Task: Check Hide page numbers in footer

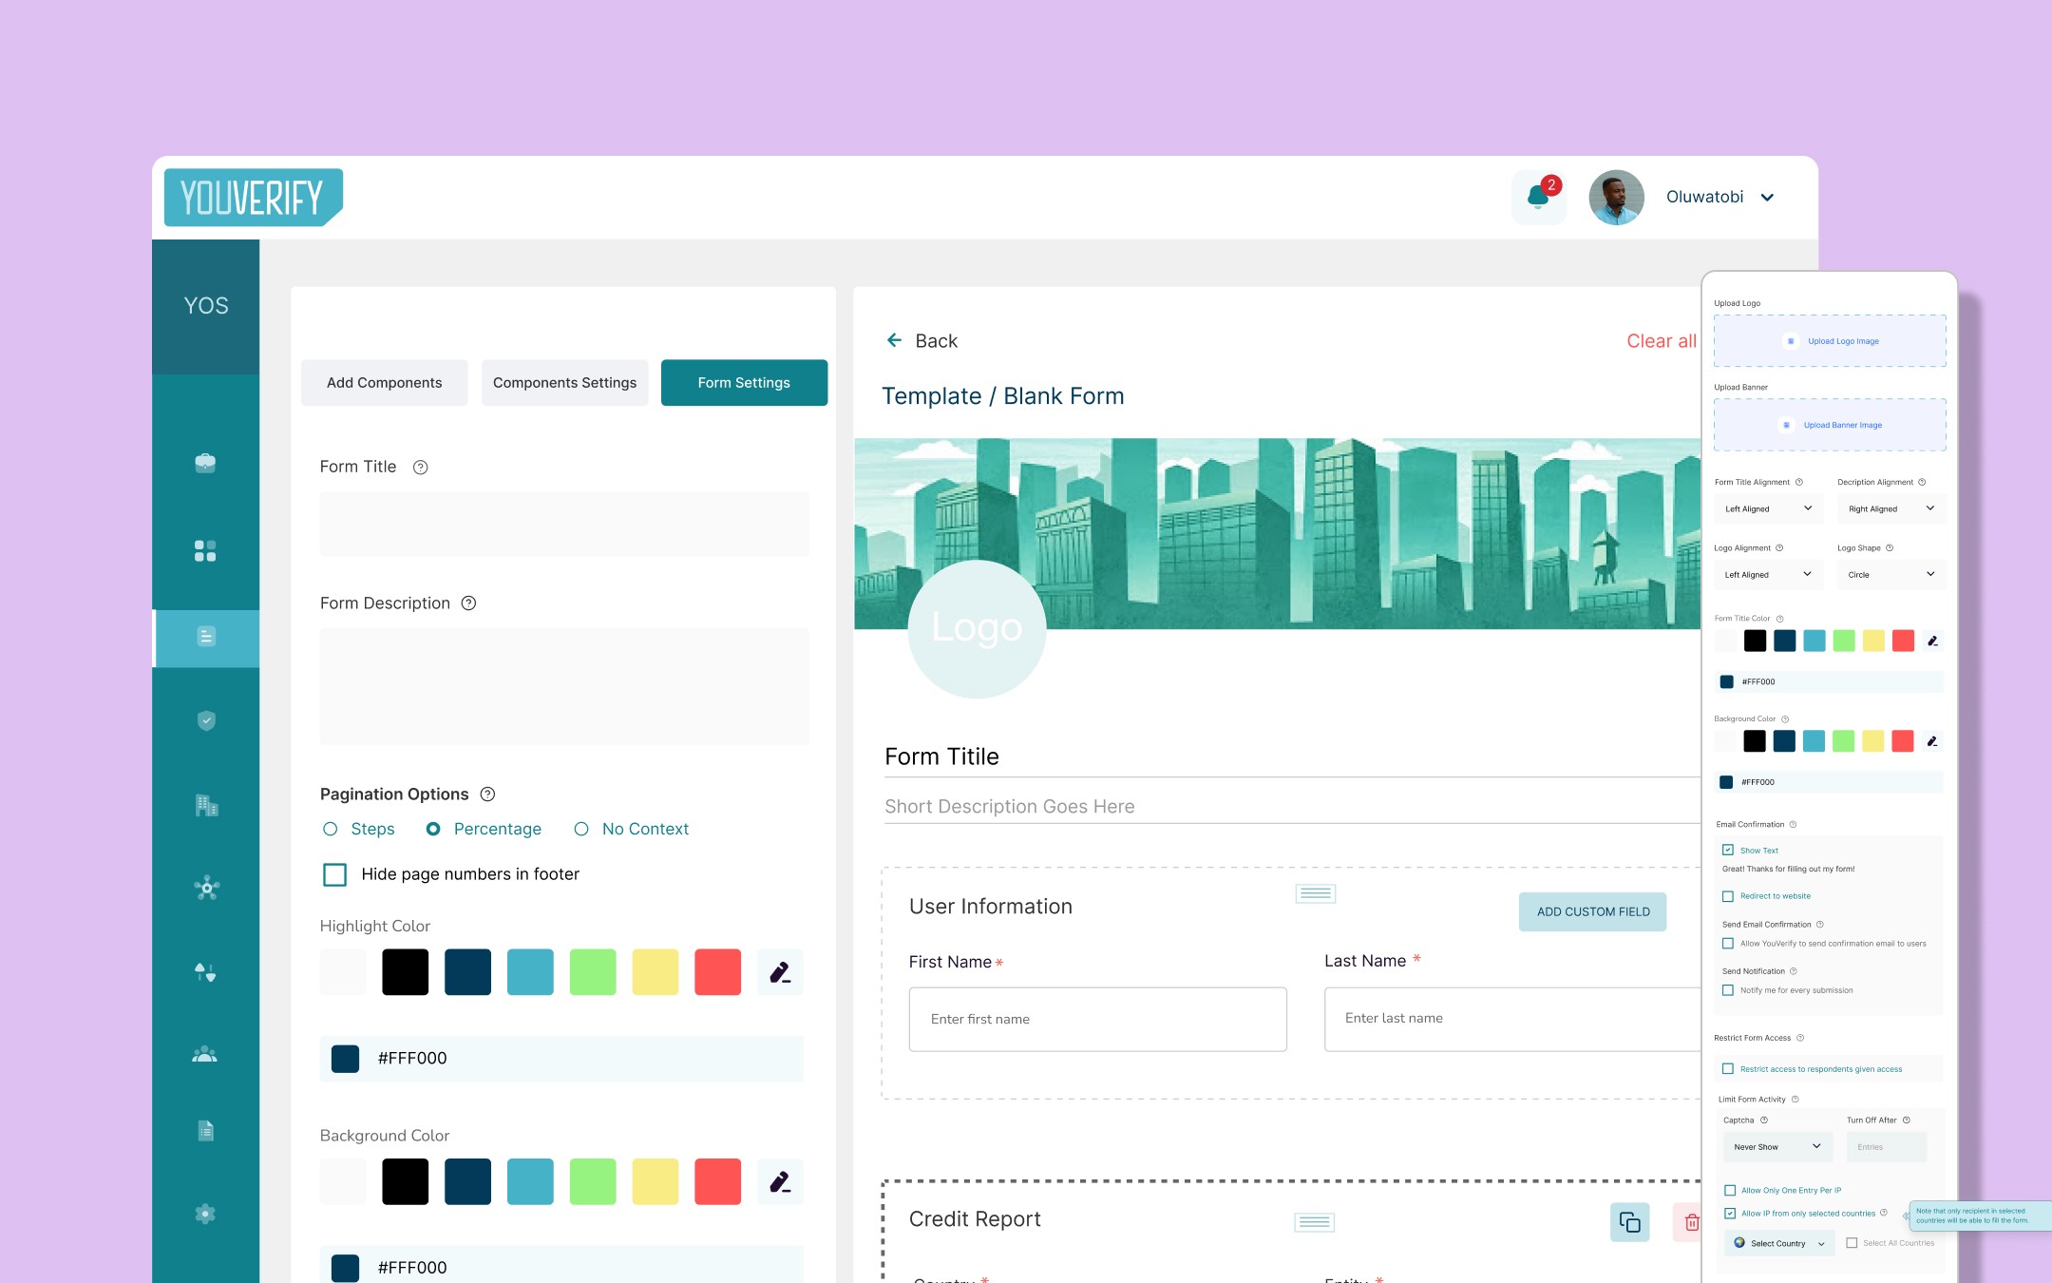Action: [x=335, y=874]
